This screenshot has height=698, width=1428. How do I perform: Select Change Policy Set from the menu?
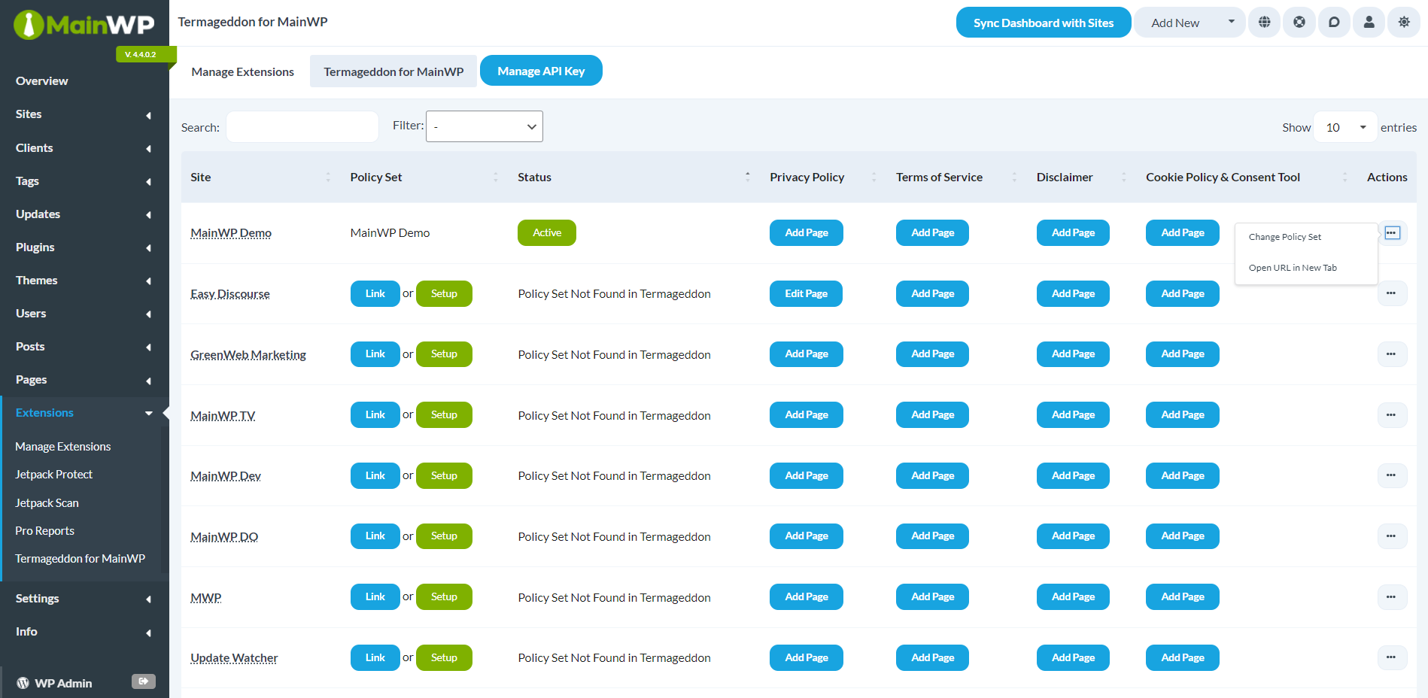click(x=1285, y=237)
